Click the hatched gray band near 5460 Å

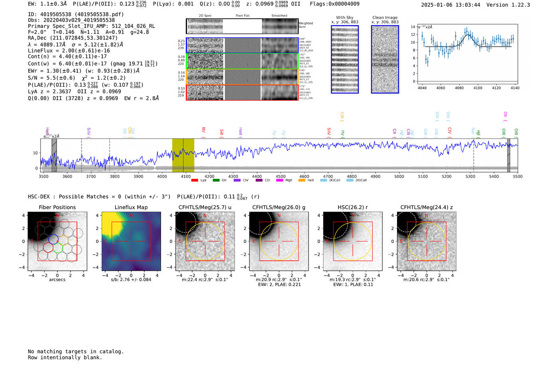(509, 155)
